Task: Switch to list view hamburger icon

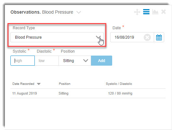Action: tap(146, 12)
